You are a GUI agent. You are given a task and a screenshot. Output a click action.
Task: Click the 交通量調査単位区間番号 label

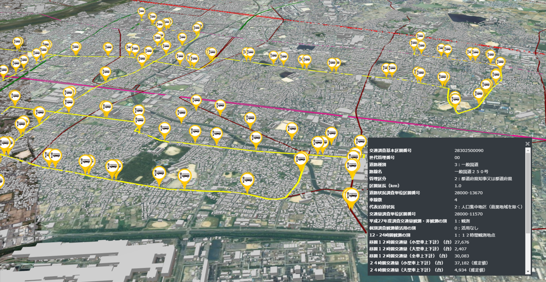pos(393,214)
